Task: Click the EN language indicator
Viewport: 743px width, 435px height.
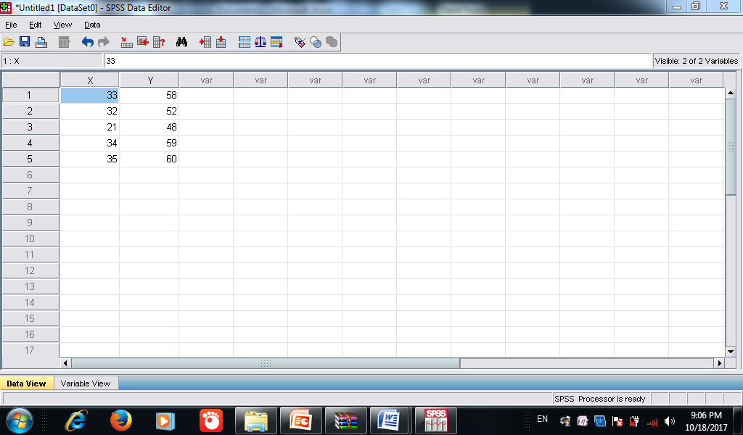Action: [542, 419]
